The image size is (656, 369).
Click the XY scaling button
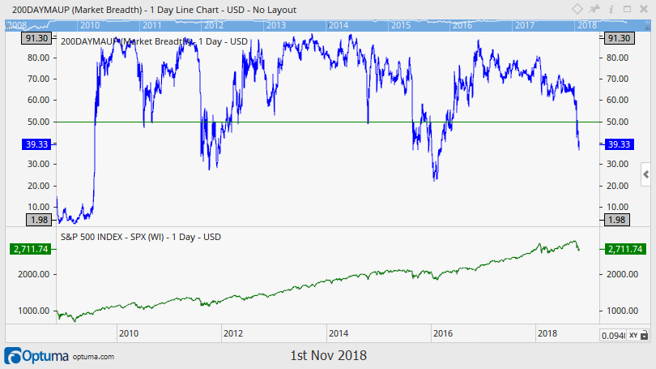(x=633, y=335)
